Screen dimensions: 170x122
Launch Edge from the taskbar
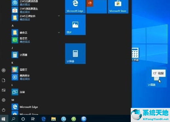[43, 119]
